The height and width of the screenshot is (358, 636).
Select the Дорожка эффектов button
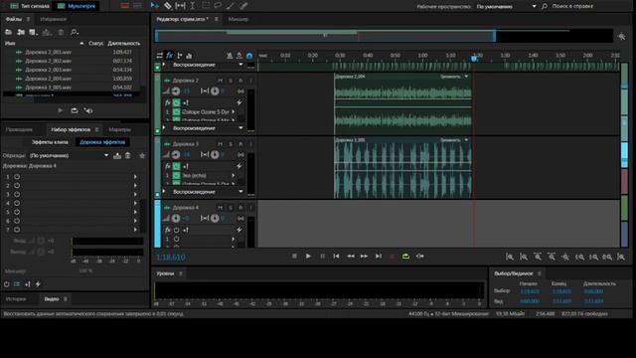tap(102, 142)
